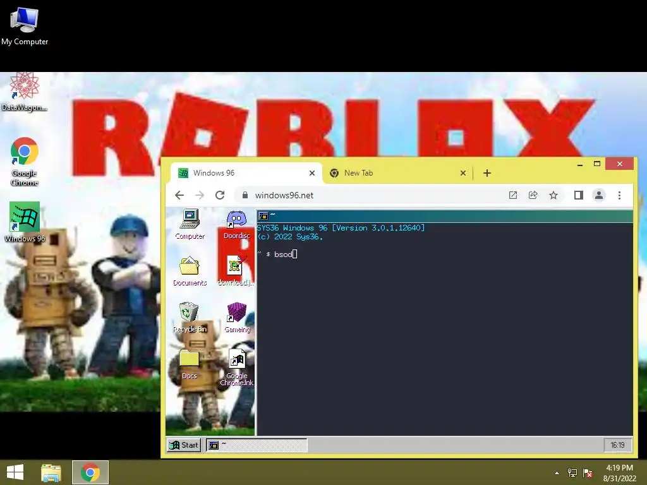The height and width of the screenshot is (485, 647).
Task: Select the terminal task in Windows 96 taskbar
Action: click(257, 445)
